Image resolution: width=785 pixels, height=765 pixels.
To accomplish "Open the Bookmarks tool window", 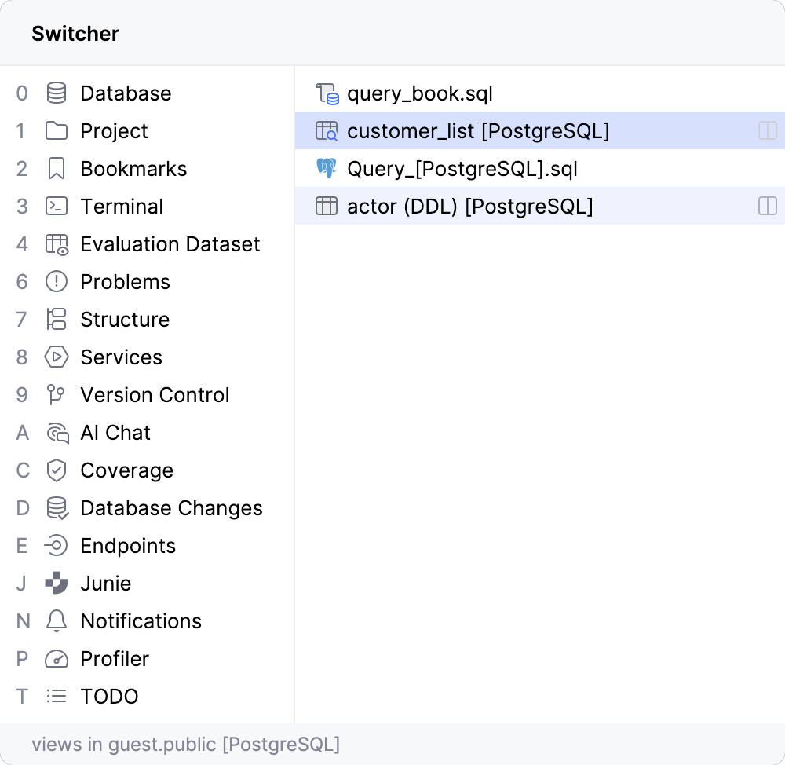I will tap(133, 169).
